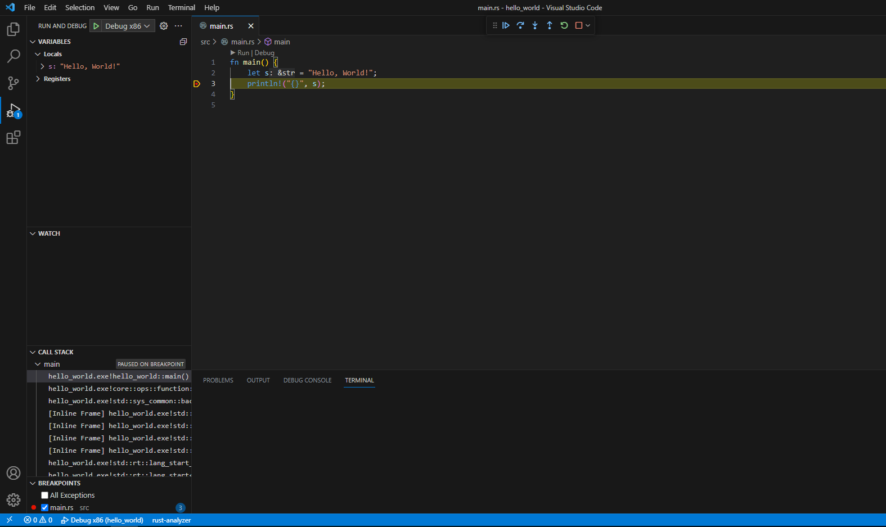Viewport: 886px width, 527px height.
Task: Step over the current line
Action: coord(520,25)
